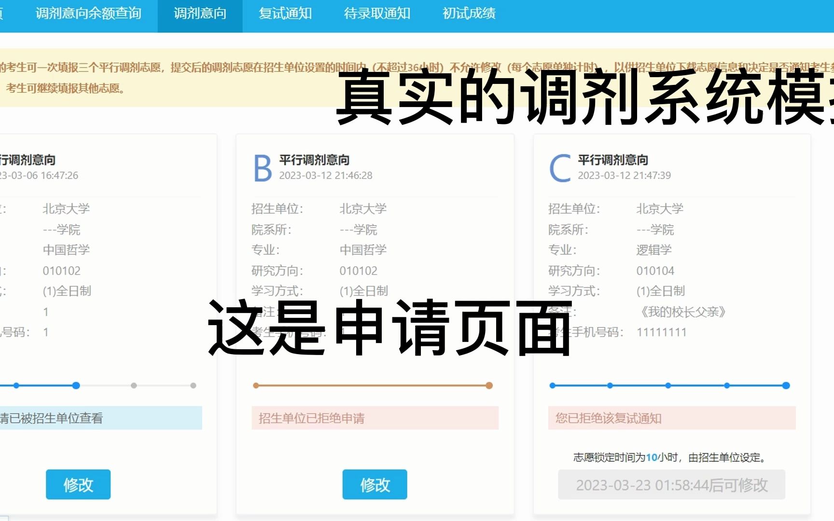Click the B letter icon on card B
834x521 pixels.
click(x=263, y=168)
